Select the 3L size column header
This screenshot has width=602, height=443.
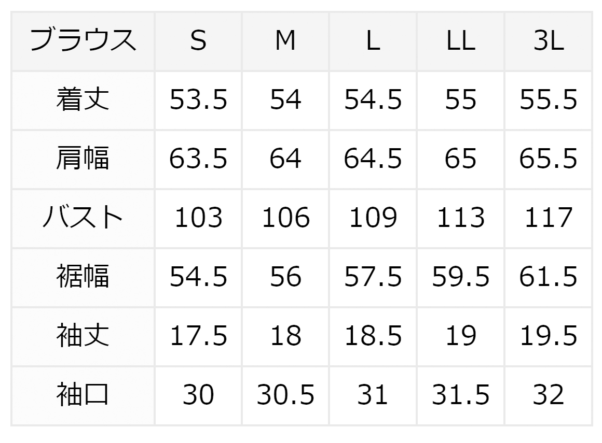click(548, 41)
